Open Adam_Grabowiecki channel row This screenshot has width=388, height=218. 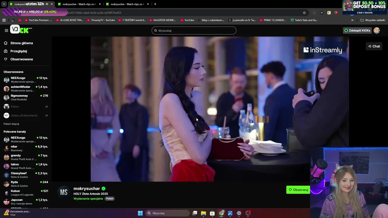pos(26,115)
